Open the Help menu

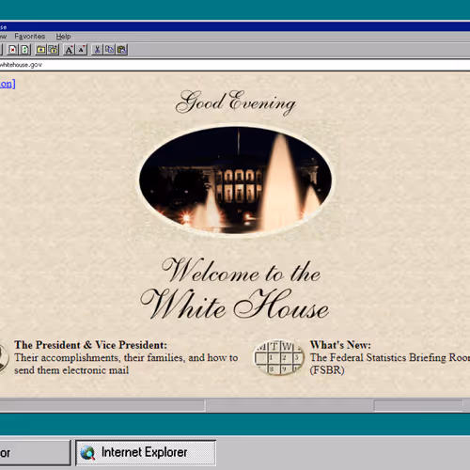[63, 37]
